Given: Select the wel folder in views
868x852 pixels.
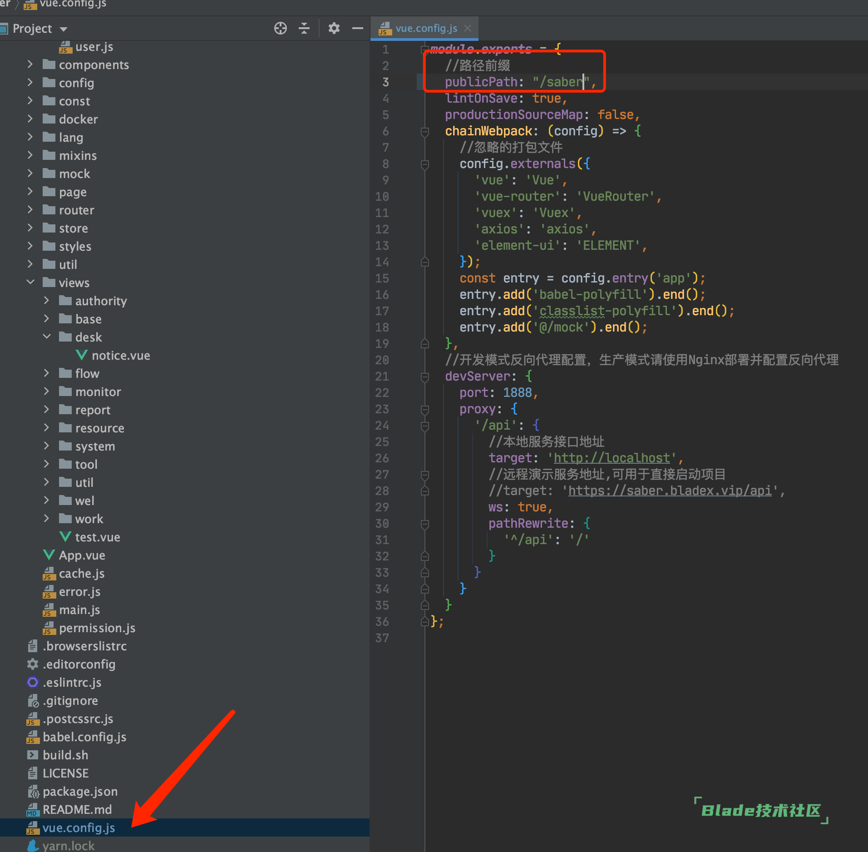Looking at the screenshot, I should pyautogui.click(x=184, y=500).
